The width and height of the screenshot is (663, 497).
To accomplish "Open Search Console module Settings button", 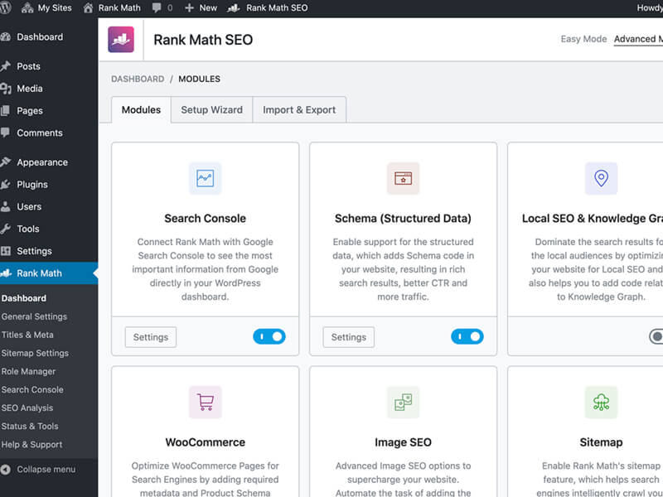I will pos(151,337).
